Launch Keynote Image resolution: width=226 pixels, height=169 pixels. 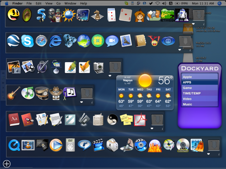tap(56, 67)
